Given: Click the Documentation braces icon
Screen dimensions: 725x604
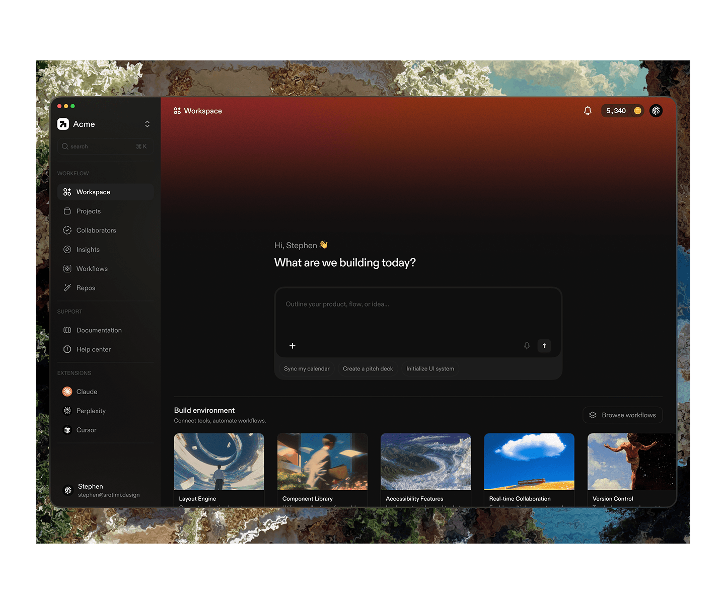Looking at the screenshot, I should (67, 330).
